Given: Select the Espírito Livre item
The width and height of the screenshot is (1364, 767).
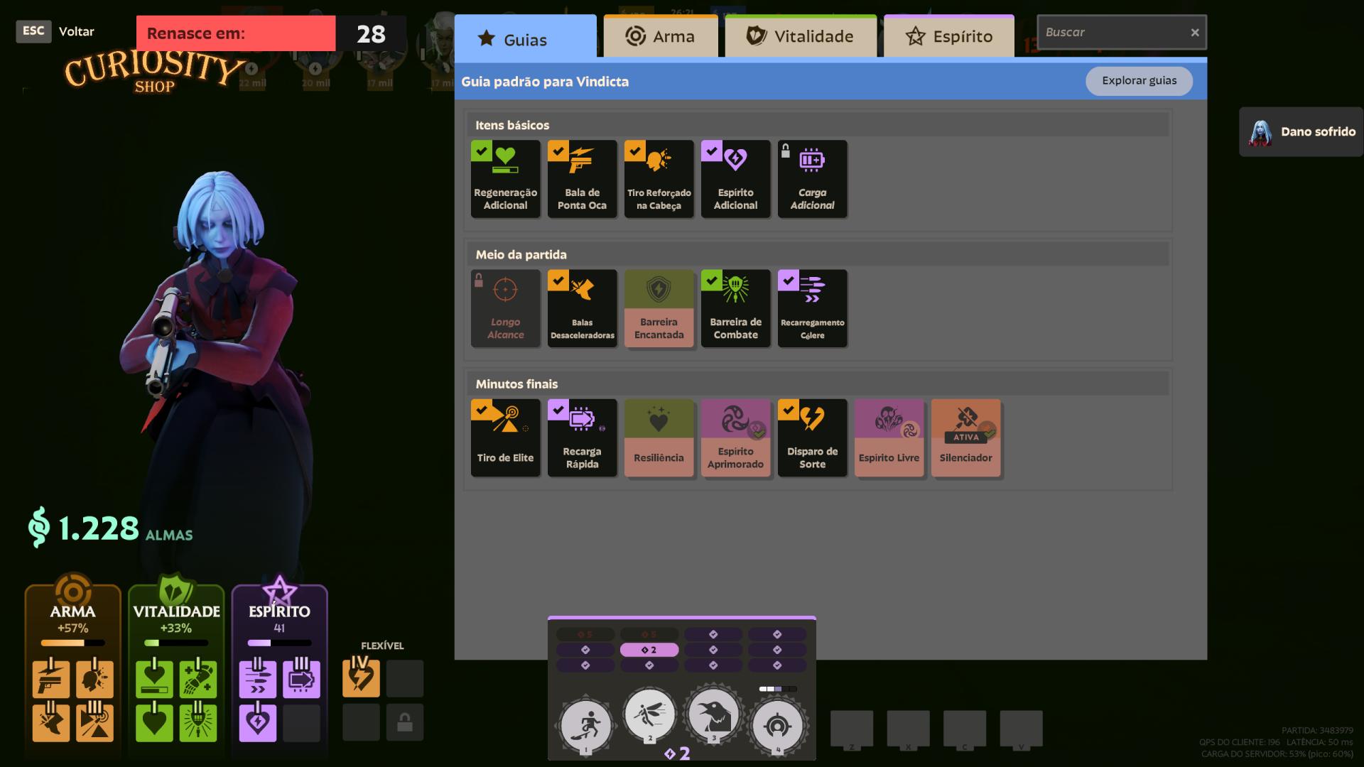Looking at the screenshot, I should click(x=889, y=437).
